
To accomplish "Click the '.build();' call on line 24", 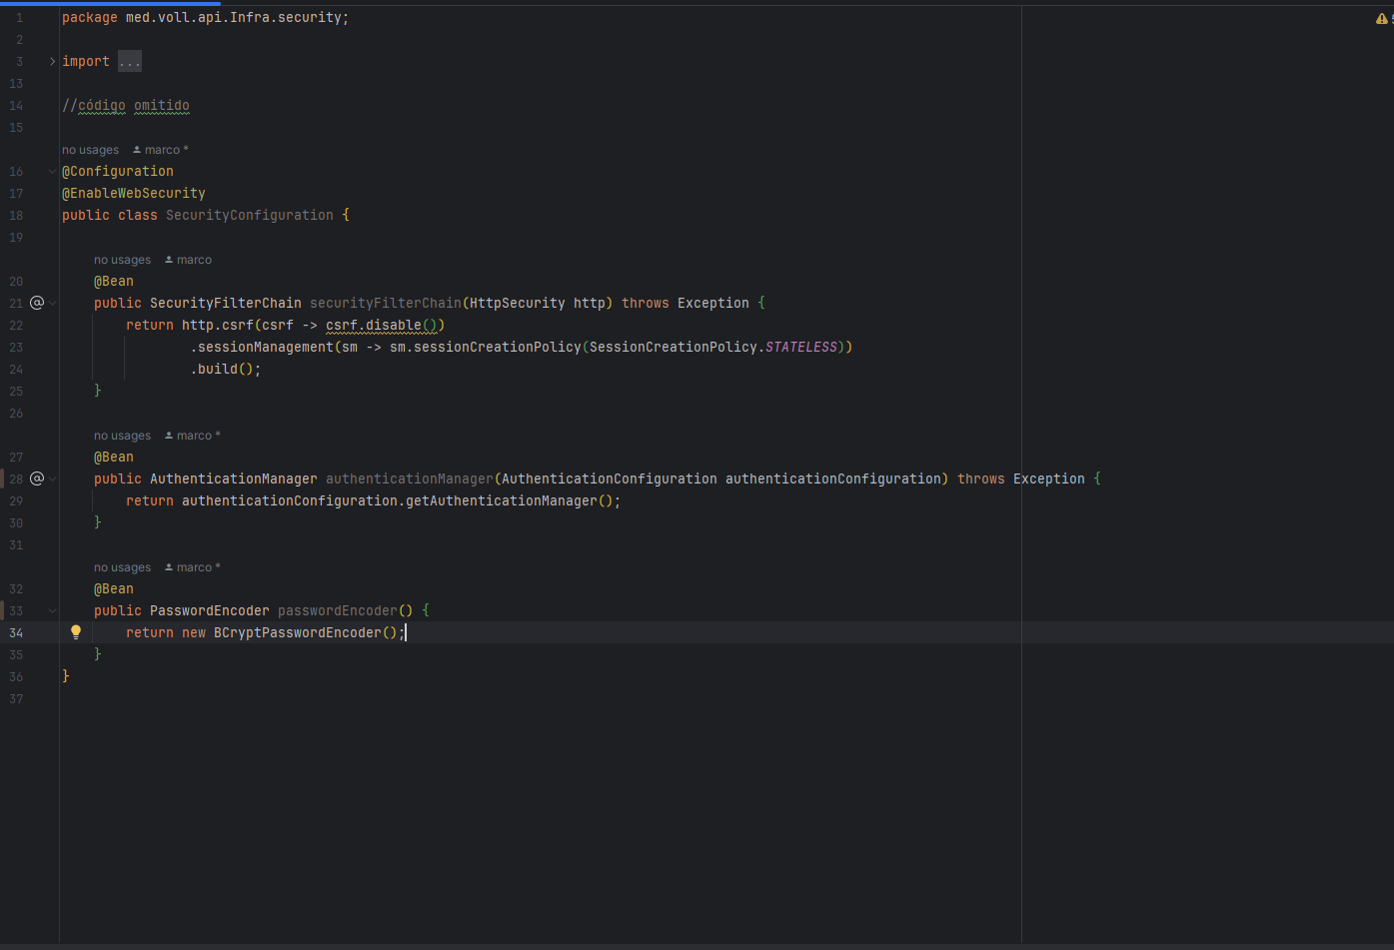I will coord(226,369).
